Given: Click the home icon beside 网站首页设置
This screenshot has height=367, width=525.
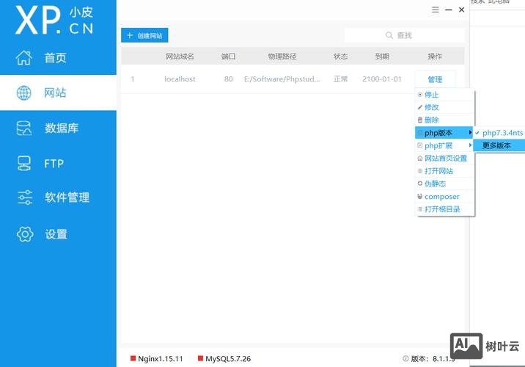Looking at the screenshot, I should pos(420,159).
